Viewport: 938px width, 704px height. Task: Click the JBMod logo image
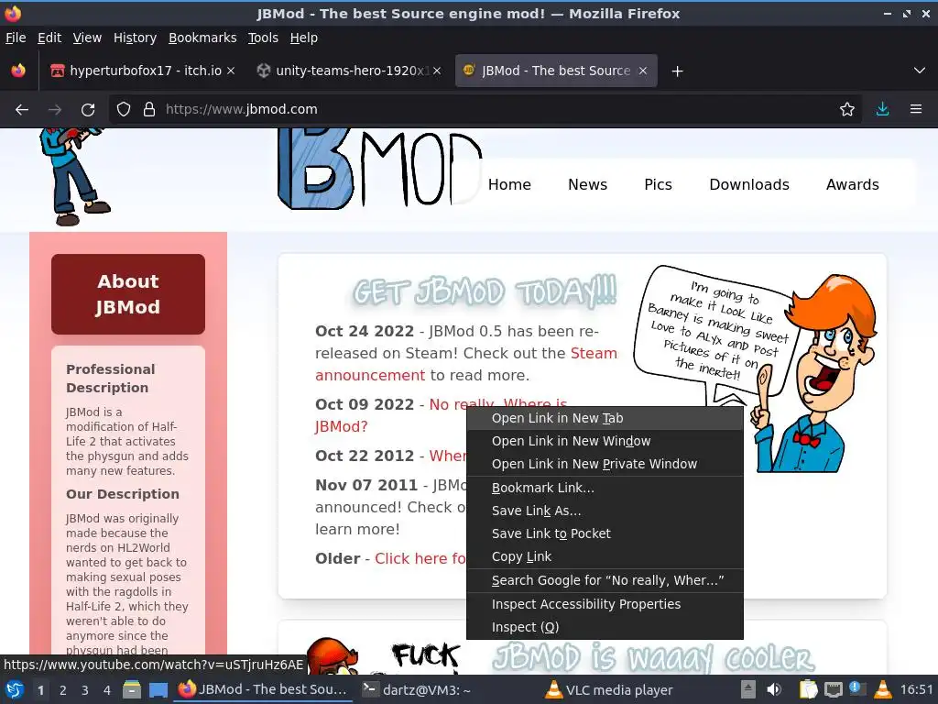[379, 169]
